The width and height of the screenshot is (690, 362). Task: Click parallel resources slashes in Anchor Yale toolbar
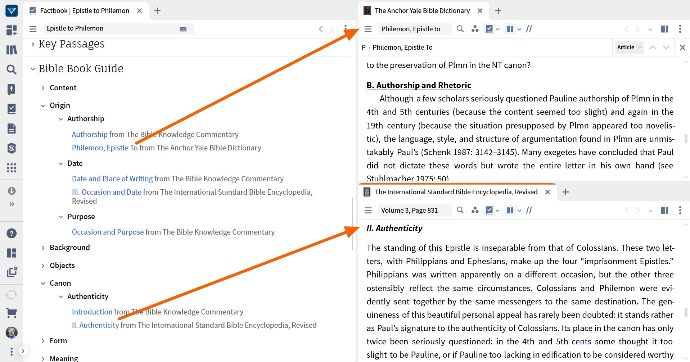coord(529,29)
